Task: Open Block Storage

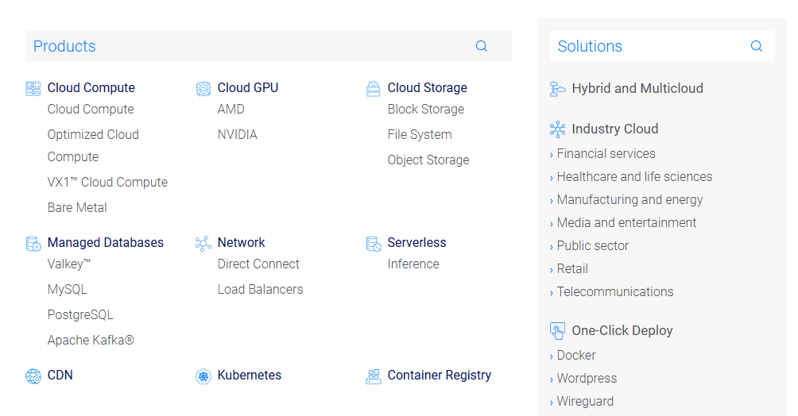Action: coord(426,110)
